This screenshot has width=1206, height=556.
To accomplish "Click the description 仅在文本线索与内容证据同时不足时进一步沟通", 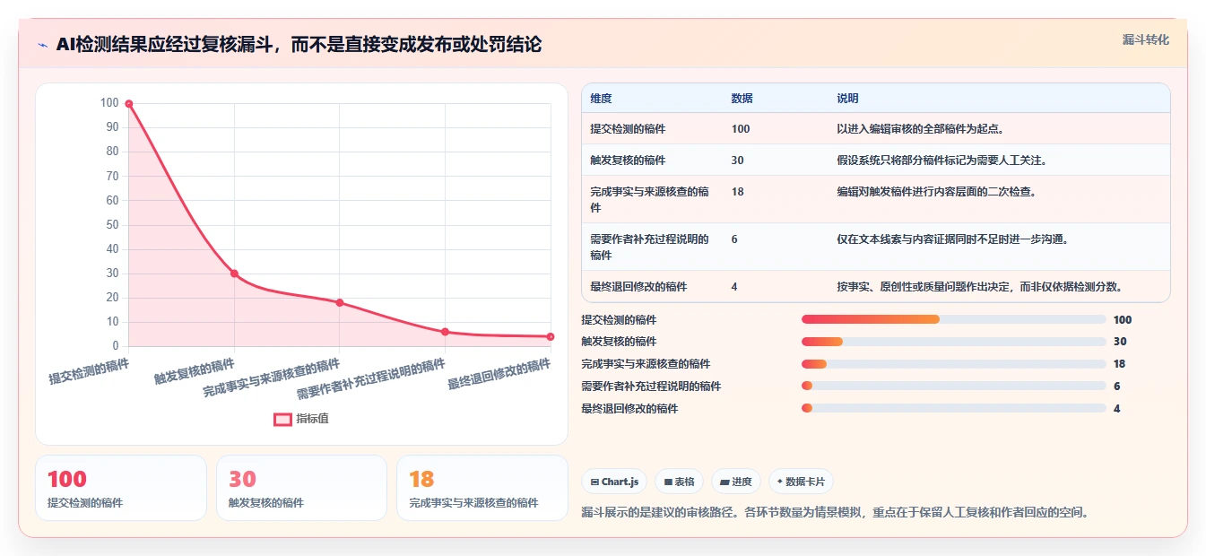I will [952, 239].
